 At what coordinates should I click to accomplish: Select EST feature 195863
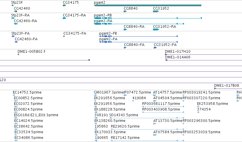click(x=96, y=129)
